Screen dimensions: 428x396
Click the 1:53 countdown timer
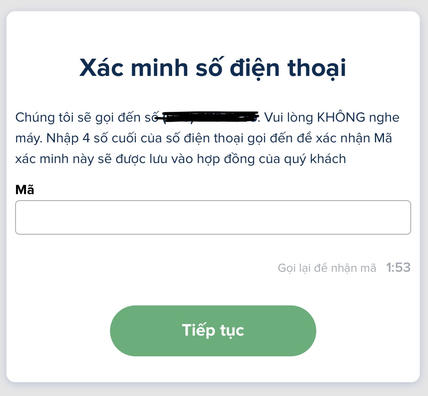coord(398,268)
